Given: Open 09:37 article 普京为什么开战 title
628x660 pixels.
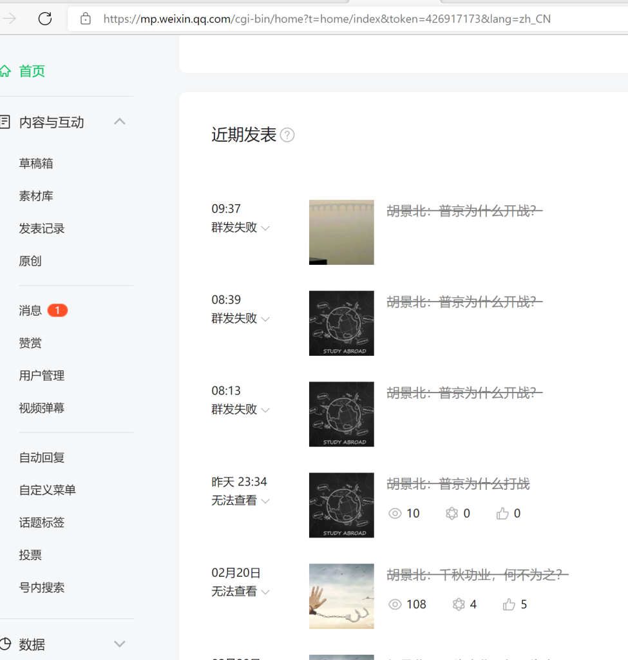Looking at the screenshot, I should click(464, 211).
